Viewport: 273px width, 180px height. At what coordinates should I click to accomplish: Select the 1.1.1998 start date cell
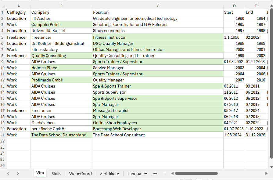234,37
